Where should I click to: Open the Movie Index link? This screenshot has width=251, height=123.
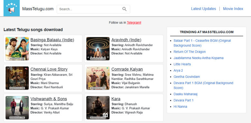point(233,9)
